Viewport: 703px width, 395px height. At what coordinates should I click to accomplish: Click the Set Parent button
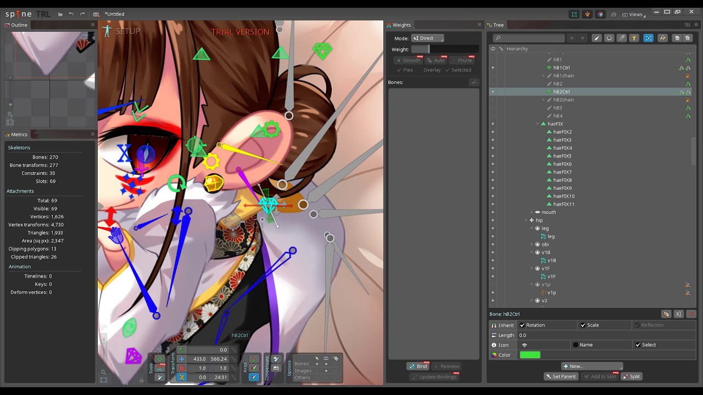(x=561, y=376)
